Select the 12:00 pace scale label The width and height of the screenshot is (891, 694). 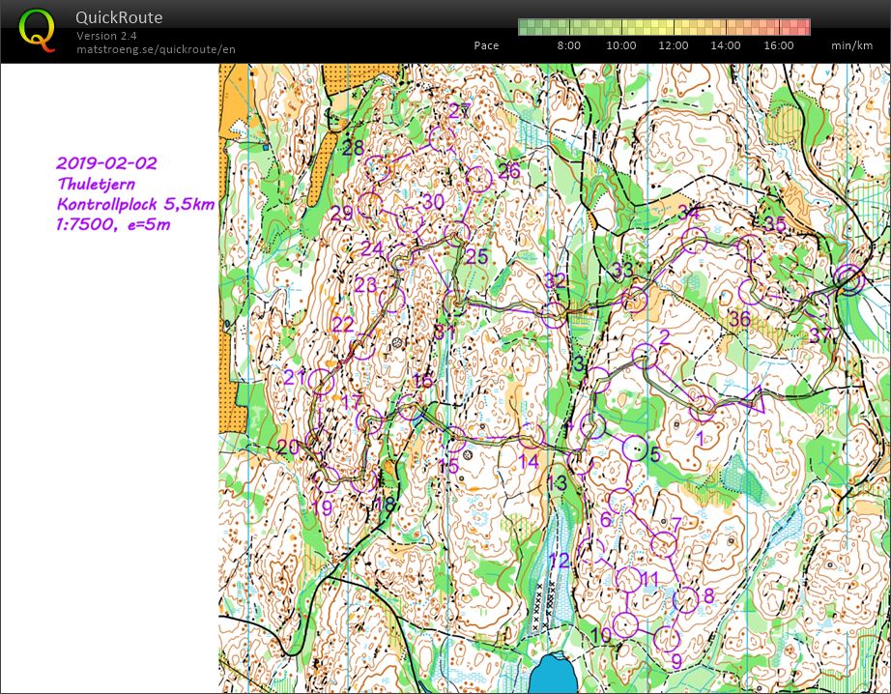click(674, 45)
